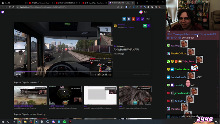The height and width of the screenshot is (124, 220).
Task: Toggle theatre mode in clip player
Action: [106, 74]
